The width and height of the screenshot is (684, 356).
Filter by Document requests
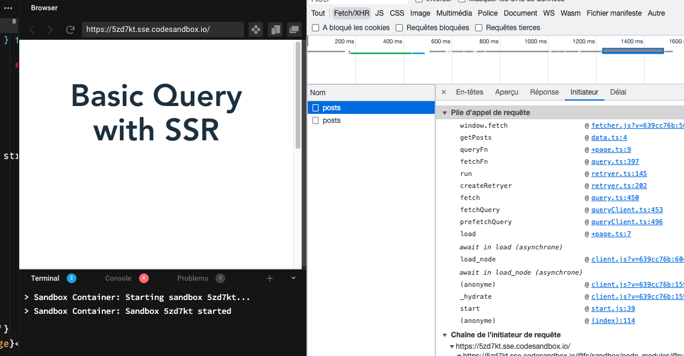click(x=520, y=13)
